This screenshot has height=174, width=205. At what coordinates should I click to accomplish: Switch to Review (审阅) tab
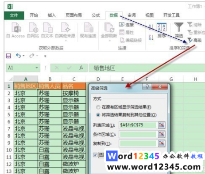132,15
